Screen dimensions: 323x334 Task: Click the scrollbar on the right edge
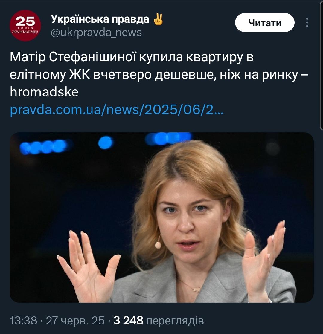[321, 64]
